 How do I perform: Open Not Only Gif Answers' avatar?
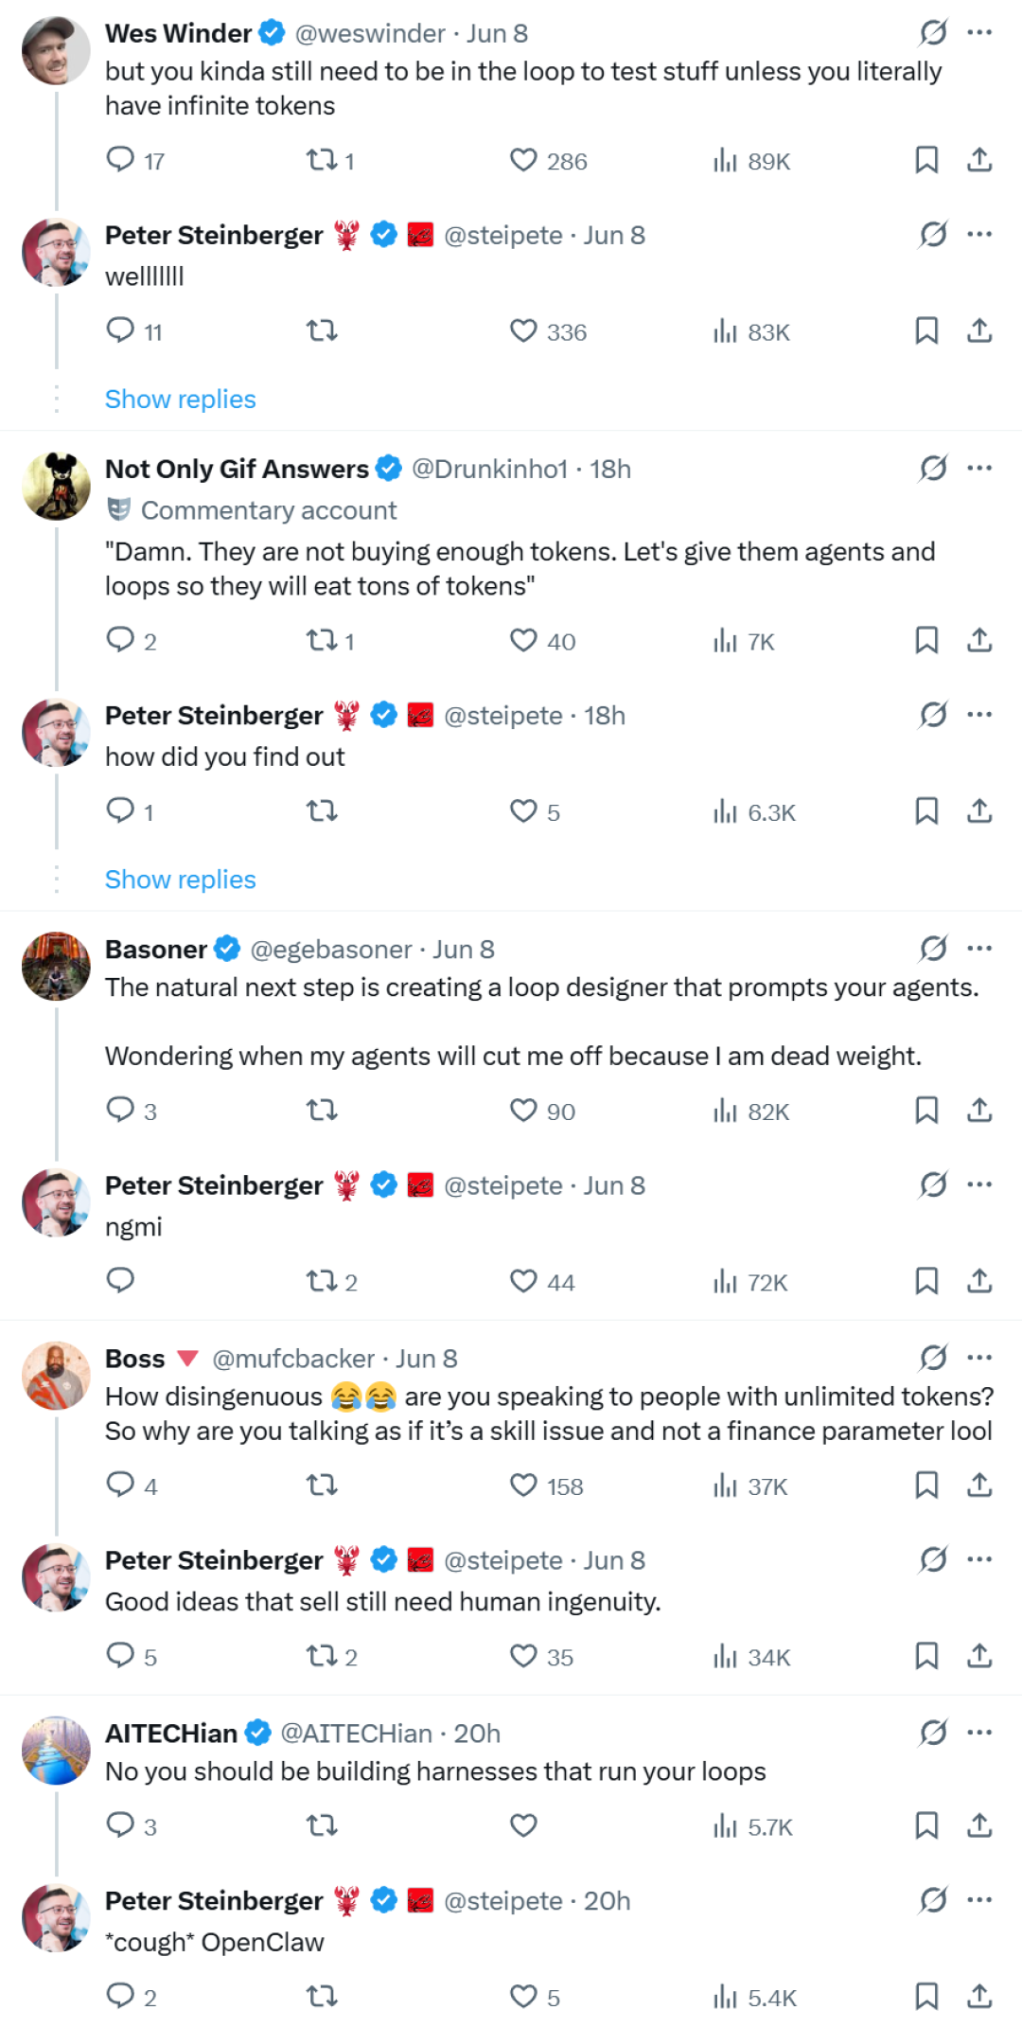pyautogui.click(x=56, y=487)
